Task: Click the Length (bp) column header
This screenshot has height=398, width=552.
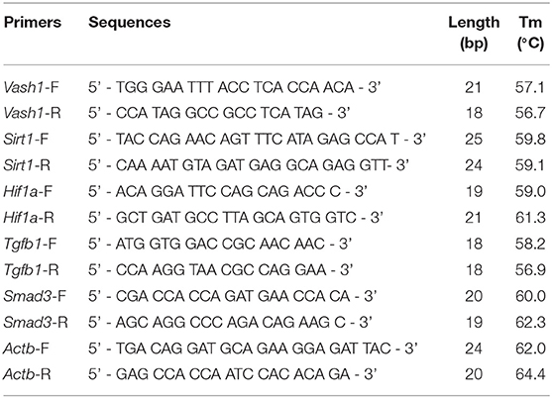Action: click(x=474, y=33)
